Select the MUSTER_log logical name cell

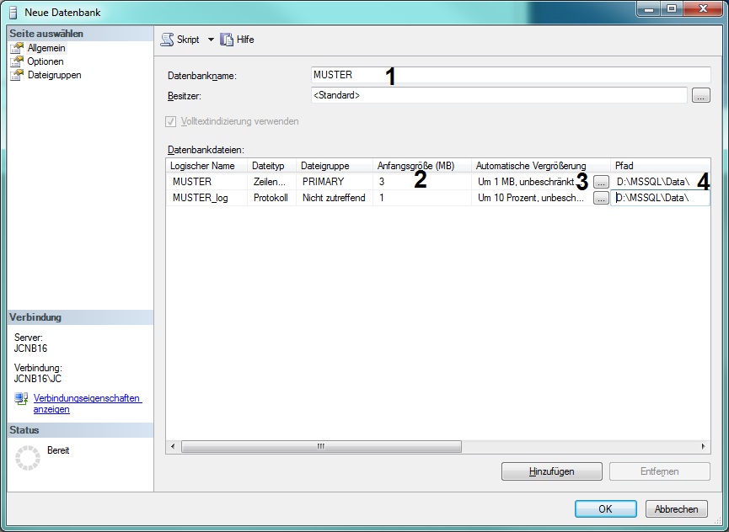[x=206, y=198]
